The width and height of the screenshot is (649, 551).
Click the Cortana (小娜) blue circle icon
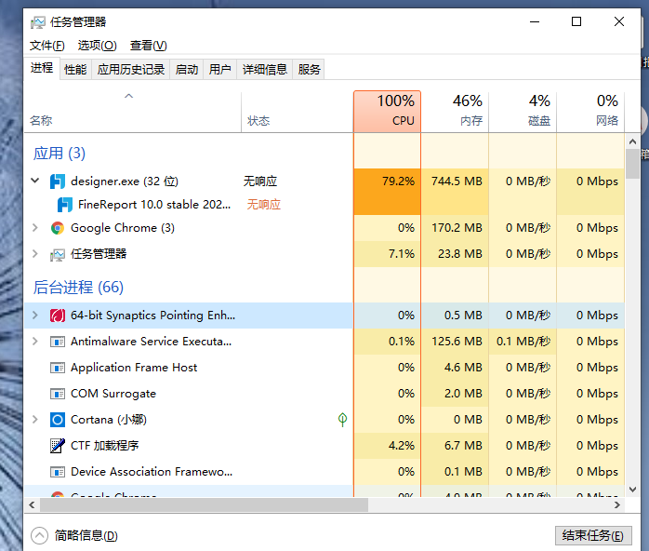coord(58,420)
